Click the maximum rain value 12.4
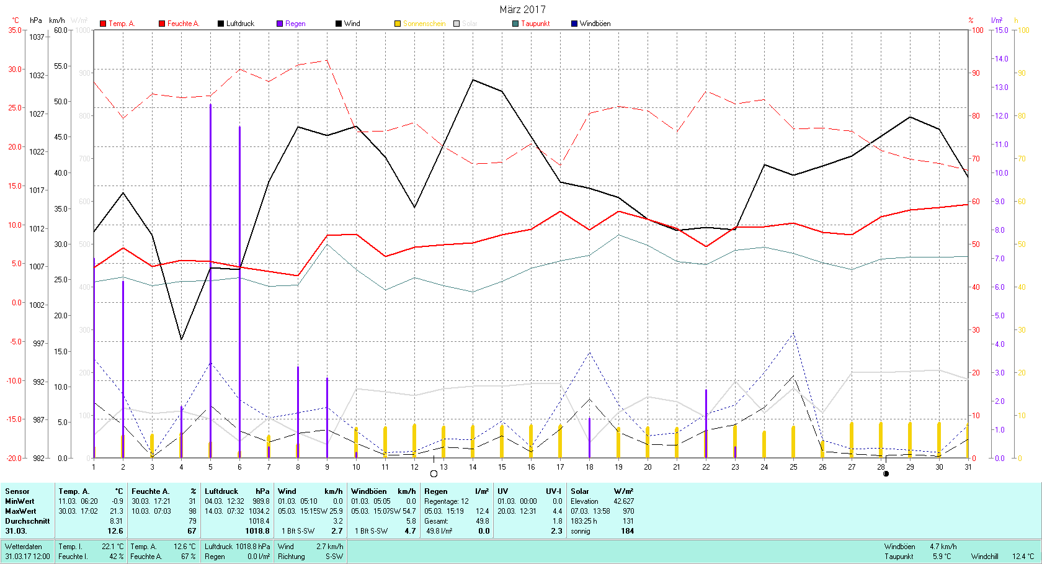This screenshot has height=564, width=1042. (x=483, y=511)
